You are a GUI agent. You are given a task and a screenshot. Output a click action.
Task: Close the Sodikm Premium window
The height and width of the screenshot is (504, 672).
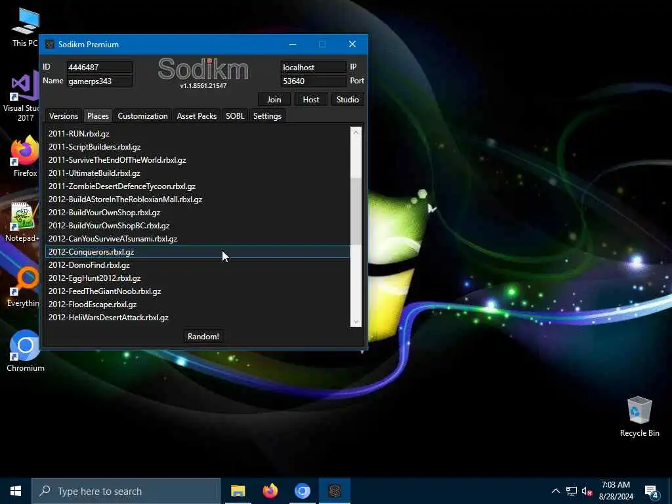click(352, 44)
